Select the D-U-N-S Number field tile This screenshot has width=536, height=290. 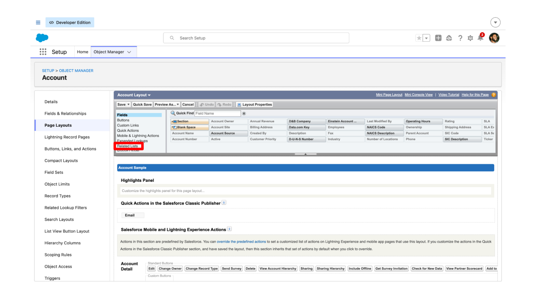(x=306, y=139)
